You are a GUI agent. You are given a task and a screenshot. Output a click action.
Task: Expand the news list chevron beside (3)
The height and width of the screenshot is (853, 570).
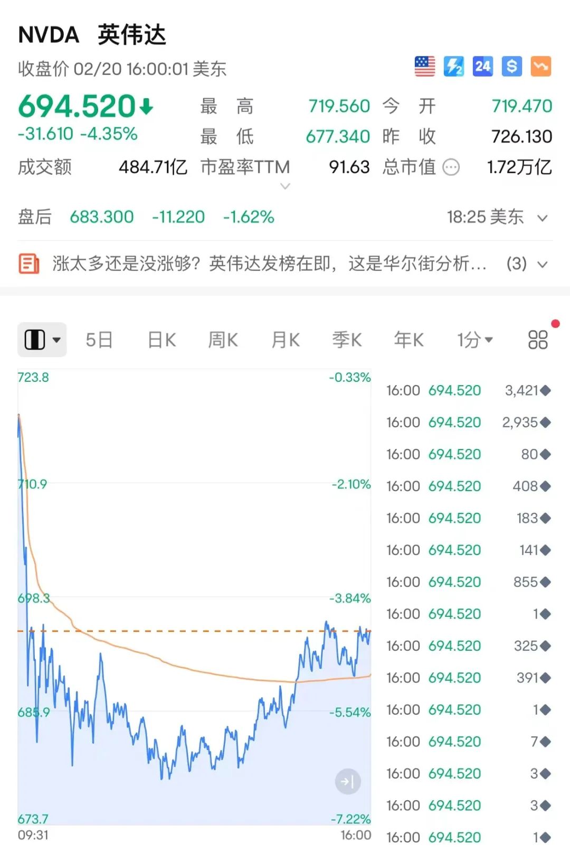click(x=542, y=264)
